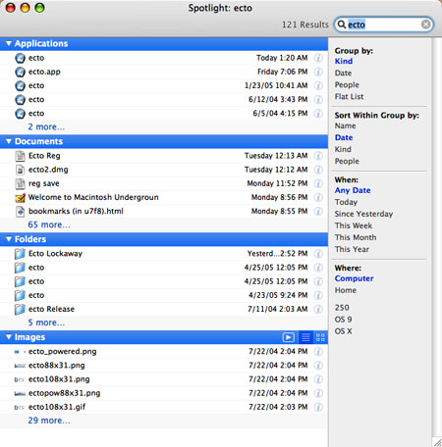Click the vertical scrollbar track

436,237
